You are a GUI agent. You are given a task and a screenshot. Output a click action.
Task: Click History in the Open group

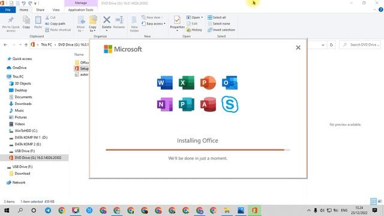194,29
